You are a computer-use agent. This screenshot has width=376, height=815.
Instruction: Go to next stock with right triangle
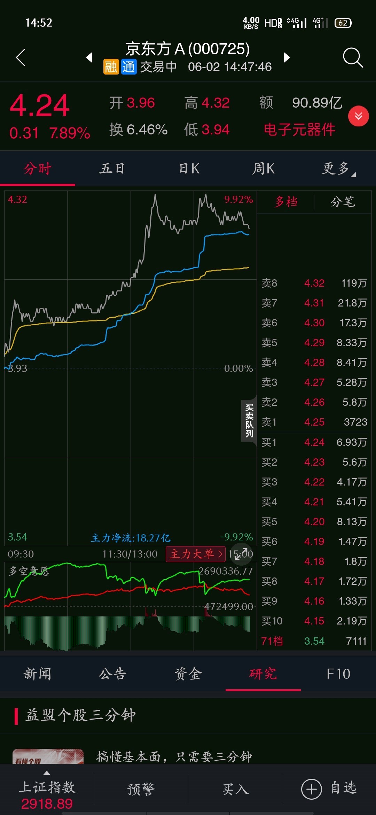coord(287,57)
